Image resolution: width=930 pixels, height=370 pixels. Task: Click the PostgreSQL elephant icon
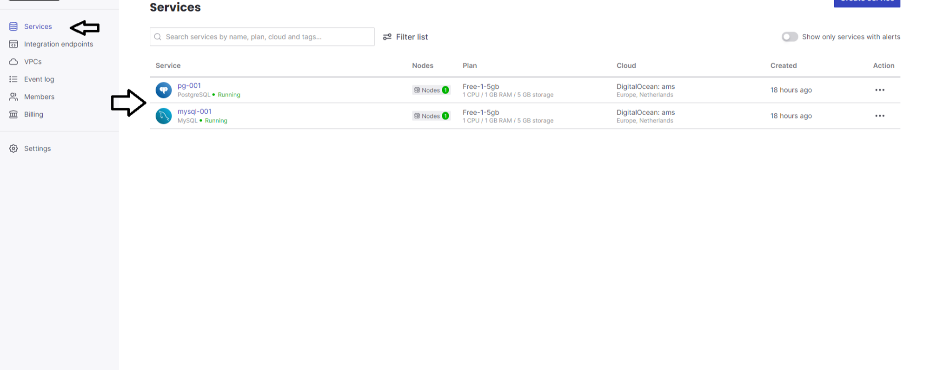[x=164, y=90]
